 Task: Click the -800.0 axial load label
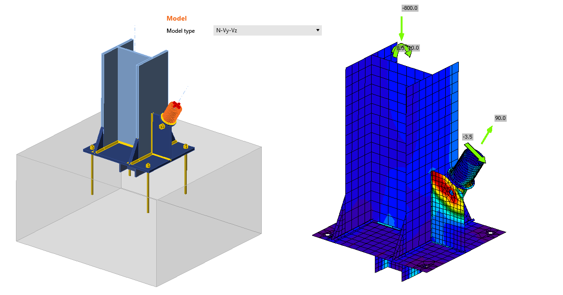pyautogui.click(x=410, y=8)
